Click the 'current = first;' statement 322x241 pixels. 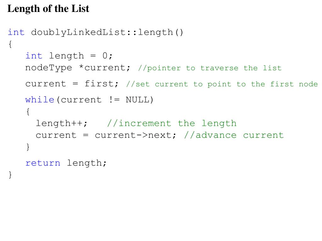[x=72, y=83]
